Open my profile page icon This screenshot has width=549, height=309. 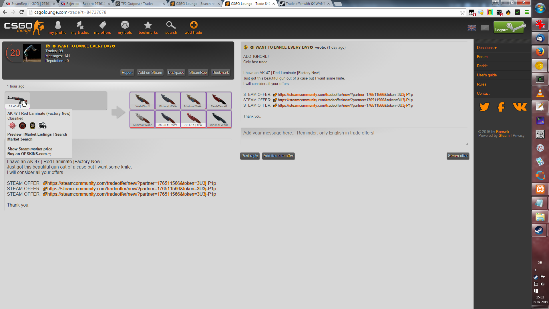[x=58, y=25]
